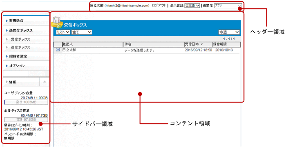The width and height of the screenshot is (286, 148).
Task: Click sender 日立太郎 in message row
Action: [69, 50]
